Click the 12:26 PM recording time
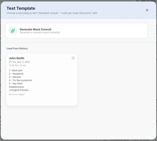The height and width of the screenshot is (141, 157). (x=14, y=65)
